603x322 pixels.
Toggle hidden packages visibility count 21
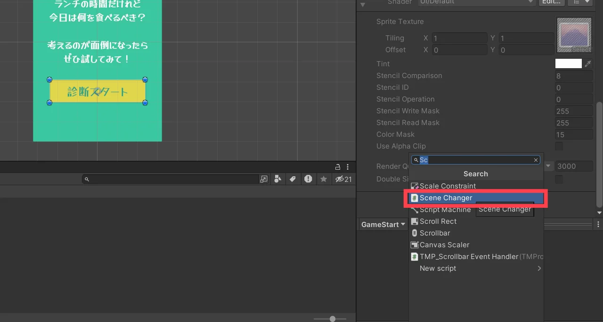[x=343, y=179]
